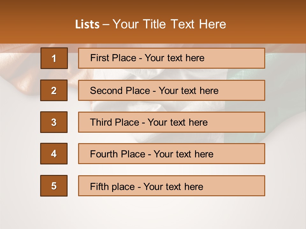Click 'Your text here' in first row
Viewport: 306px width, 229px height.
174,58
